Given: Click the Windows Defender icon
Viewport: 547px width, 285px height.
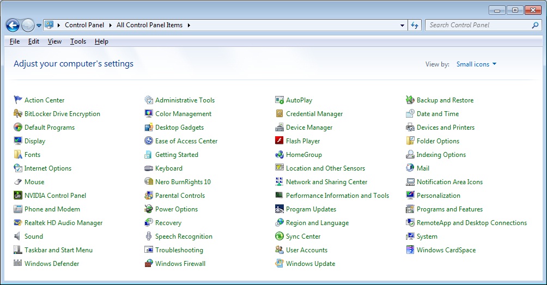Looking at the screenshot, I should (18, 263).
